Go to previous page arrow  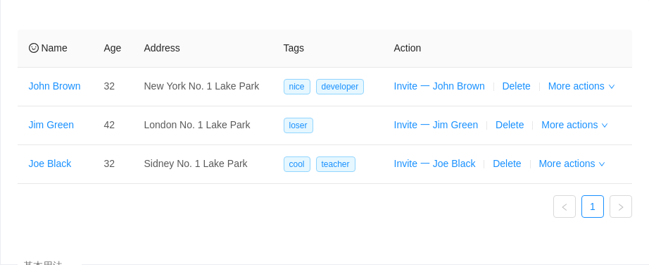pyautogui.click(x=565, y=207)
